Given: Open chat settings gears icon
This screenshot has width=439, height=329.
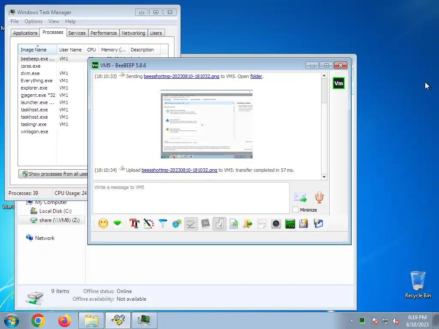Looking at the screenshot, I should point(177,224).
